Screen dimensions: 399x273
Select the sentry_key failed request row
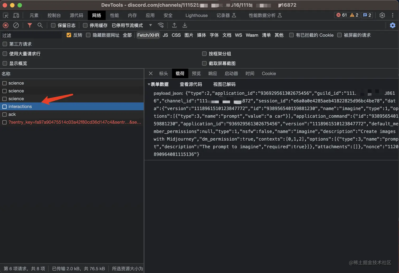72,122
